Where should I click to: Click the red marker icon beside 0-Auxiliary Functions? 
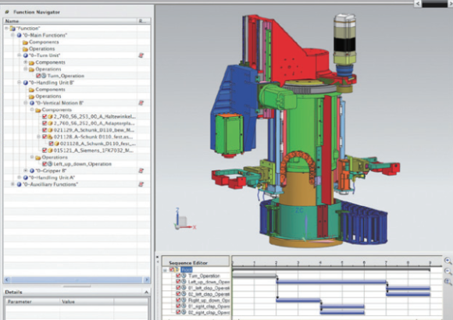coord(141,184)
